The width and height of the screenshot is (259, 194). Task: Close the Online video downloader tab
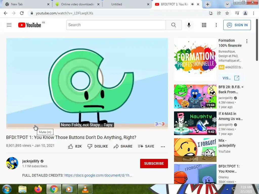pos(98,4)
